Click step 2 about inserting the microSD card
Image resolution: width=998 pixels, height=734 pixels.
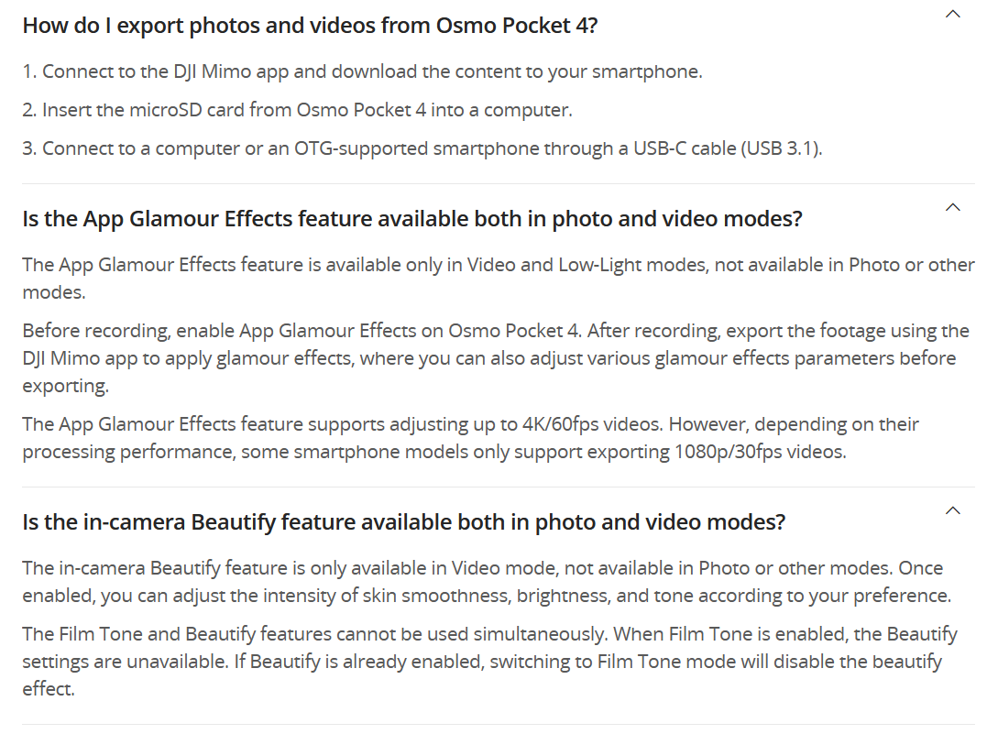pos(297,110)
